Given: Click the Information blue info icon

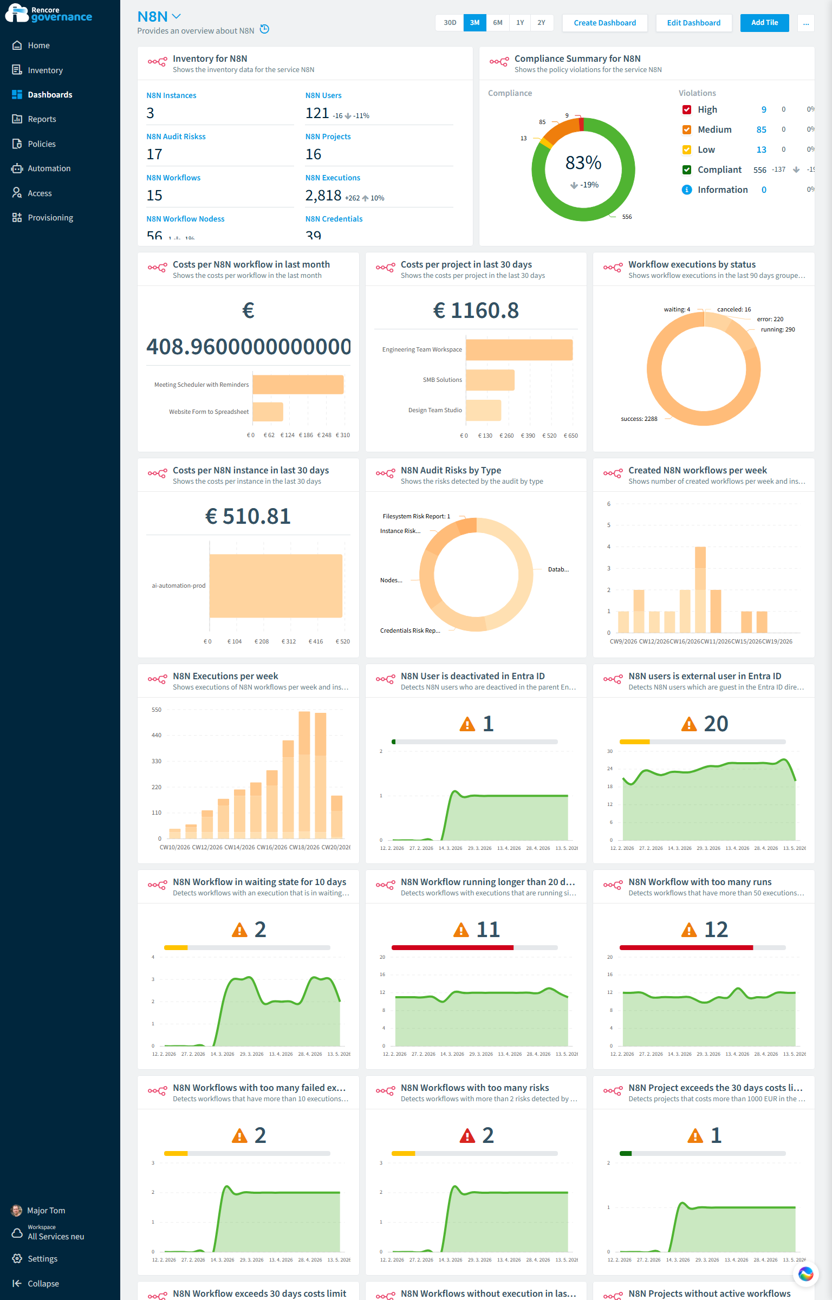Looking at the screenshot, I should (686, 190).
